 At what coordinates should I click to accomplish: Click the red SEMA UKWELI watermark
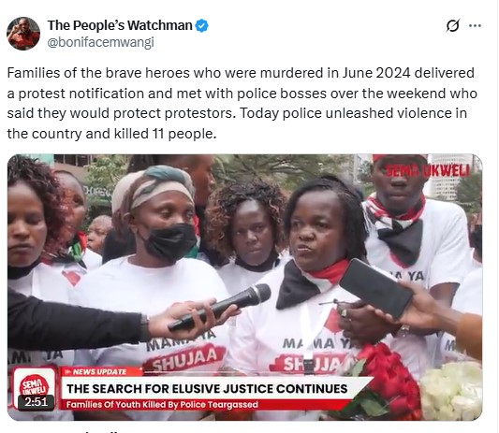click(428, 172)
